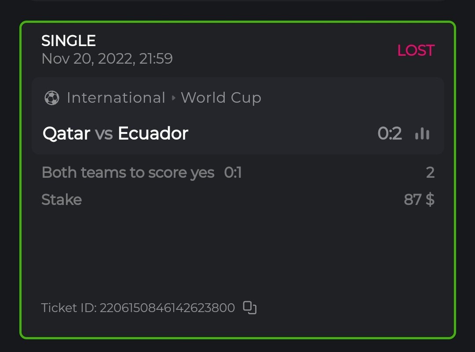Click the Stake label
Viewport: 475px width, 352px height.
tap(62, 200)
